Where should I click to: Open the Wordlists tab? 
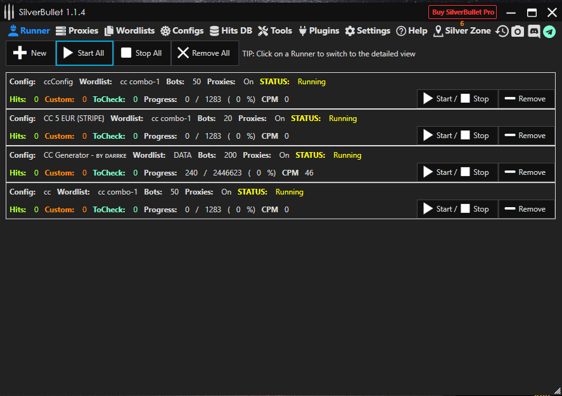129,31
